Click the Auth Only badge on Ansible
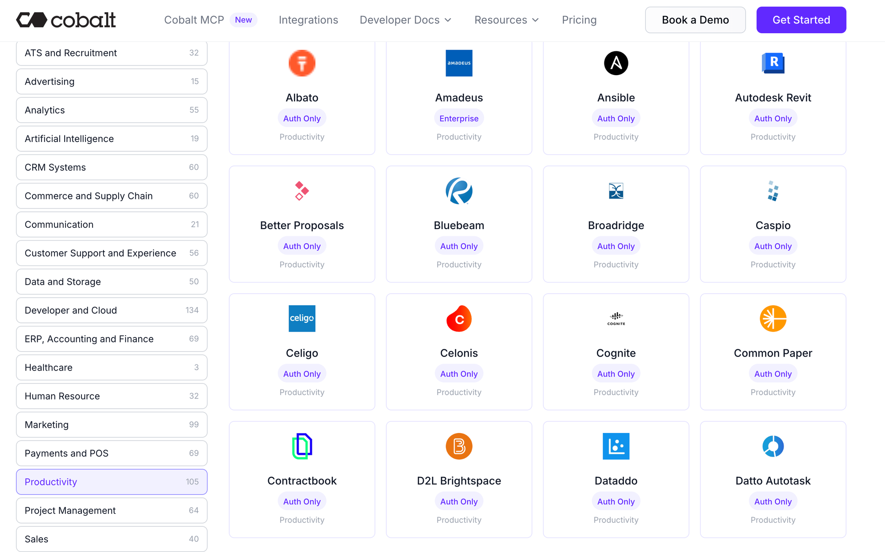Image resolution: width=885 pixels, height=552 pixels. pyautogui.click(x=616, y=119)
